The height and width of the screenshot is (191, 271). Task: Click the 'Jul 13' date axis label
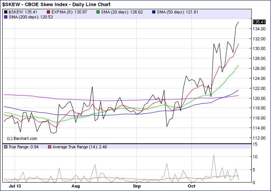coord(15,186)
